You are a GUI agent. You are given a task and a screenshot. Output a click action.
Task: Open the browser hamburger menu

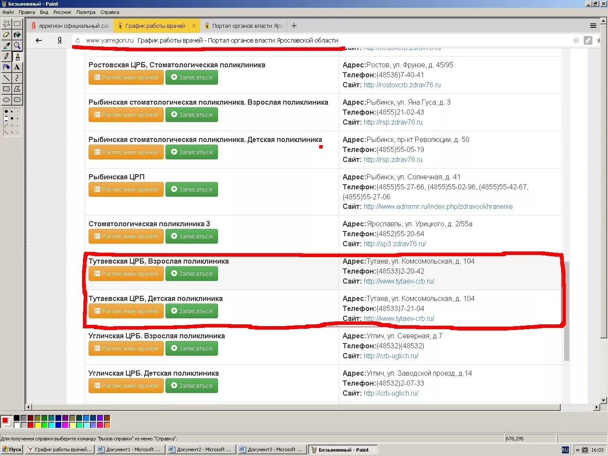(x=593, y=26)
